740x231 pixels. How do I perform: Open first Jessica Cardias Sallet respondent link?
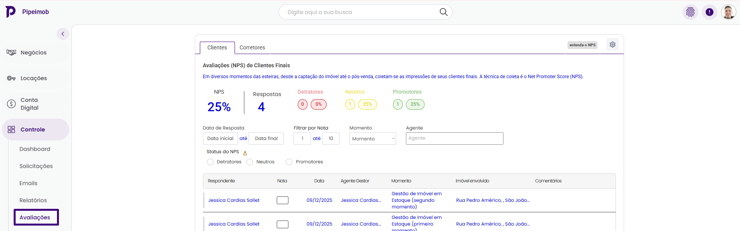click(x=234, y=200)
